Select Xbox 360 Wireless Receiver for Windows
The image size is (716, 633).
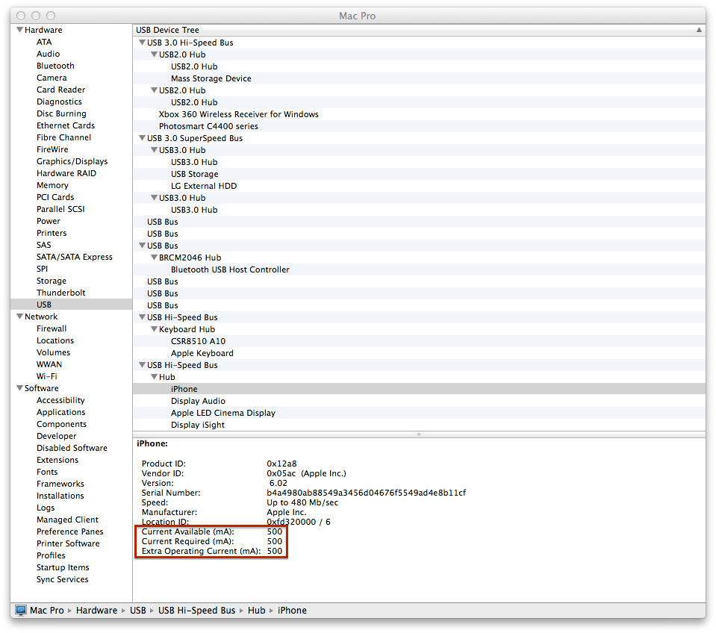click(238, 114)
